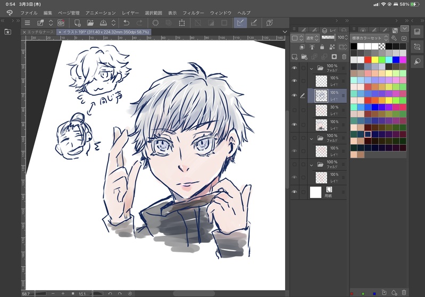Open the layer palette color dropdown box
Screen dimensions: 425x297
297,38
